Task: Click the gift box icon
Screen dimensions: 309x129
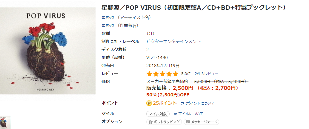Action: [150, 122]
